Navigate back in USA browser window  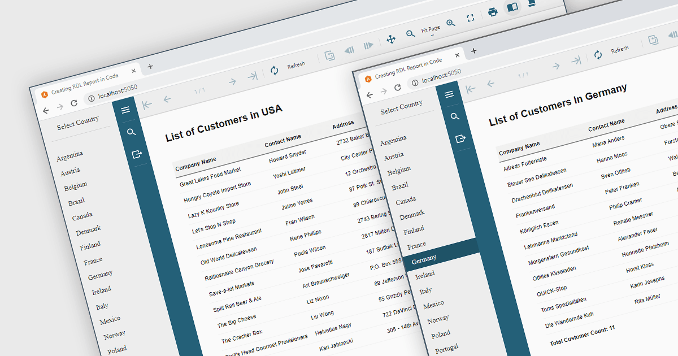pos(46,110)
